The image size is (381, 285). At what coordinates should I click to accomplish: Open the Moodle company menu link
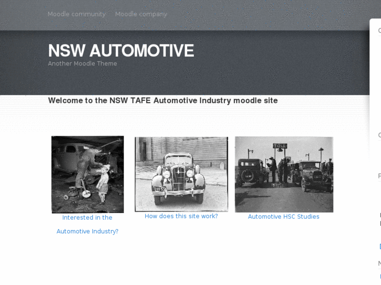[x=141, y=14]
